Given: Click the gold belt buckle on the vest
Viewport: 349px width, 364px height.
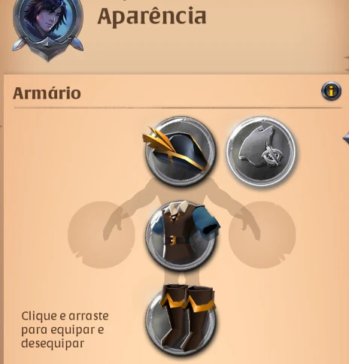Looking at the screenshot, I should 172,240.
